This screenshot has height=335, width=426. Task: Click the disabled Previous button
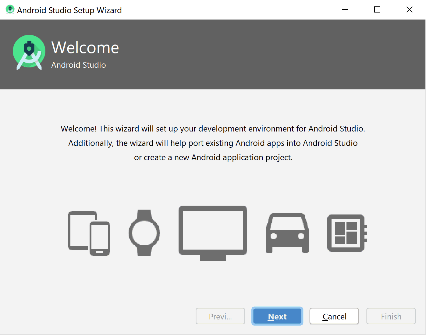point(220,316)
